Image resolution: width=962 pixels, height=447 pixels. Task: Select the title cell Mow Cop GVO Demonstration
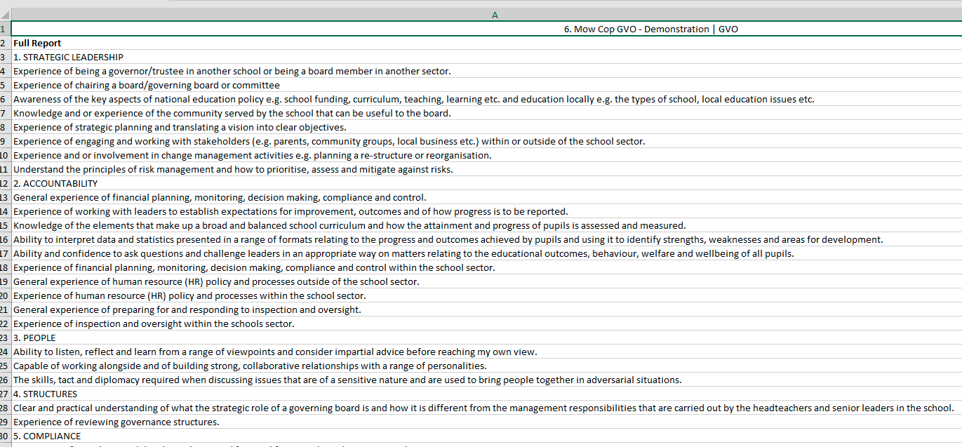point(486,29)
